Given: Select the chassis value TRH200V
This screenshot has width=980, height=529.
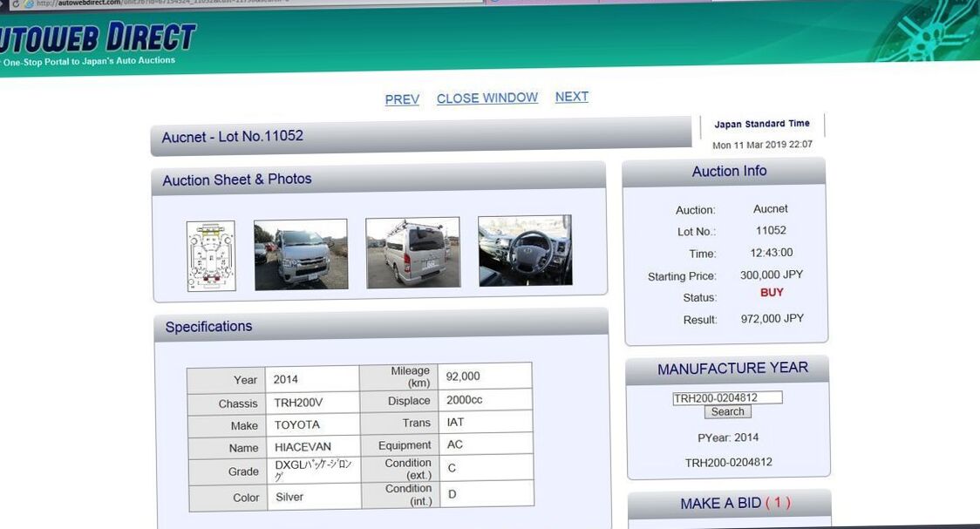Looking at the screenshot, I should pyautogui.click(x=298, y=403).
